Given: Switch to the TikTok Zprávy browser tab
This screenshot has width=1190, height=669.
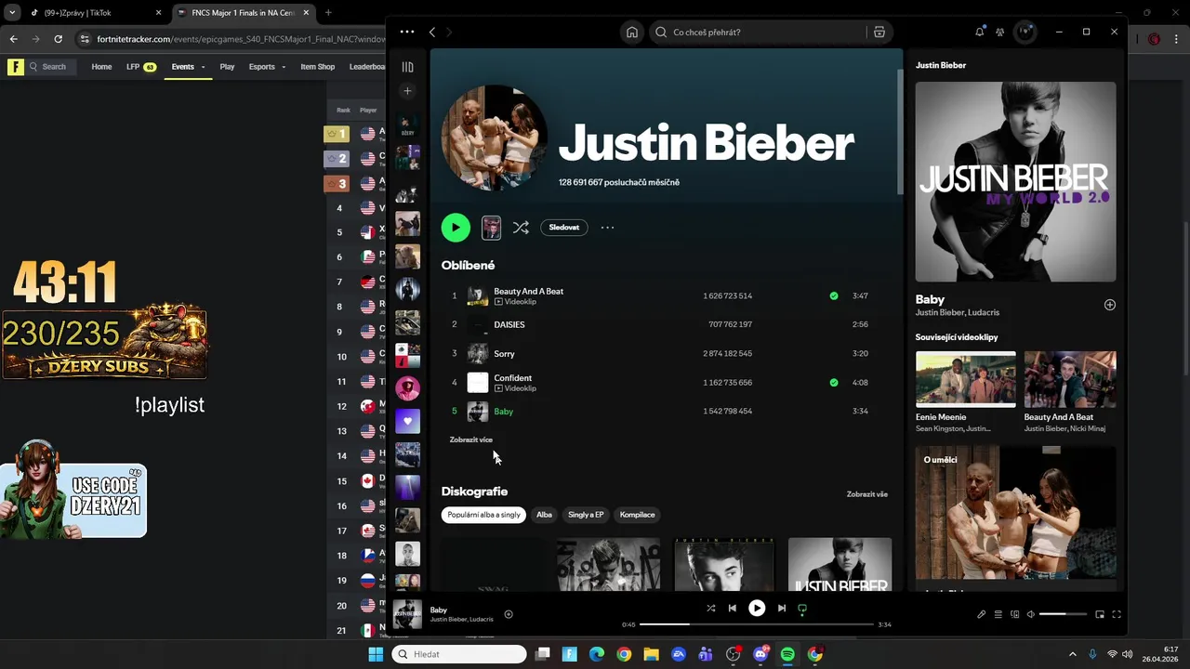Looking at the screenshot, I should point(93,13).
